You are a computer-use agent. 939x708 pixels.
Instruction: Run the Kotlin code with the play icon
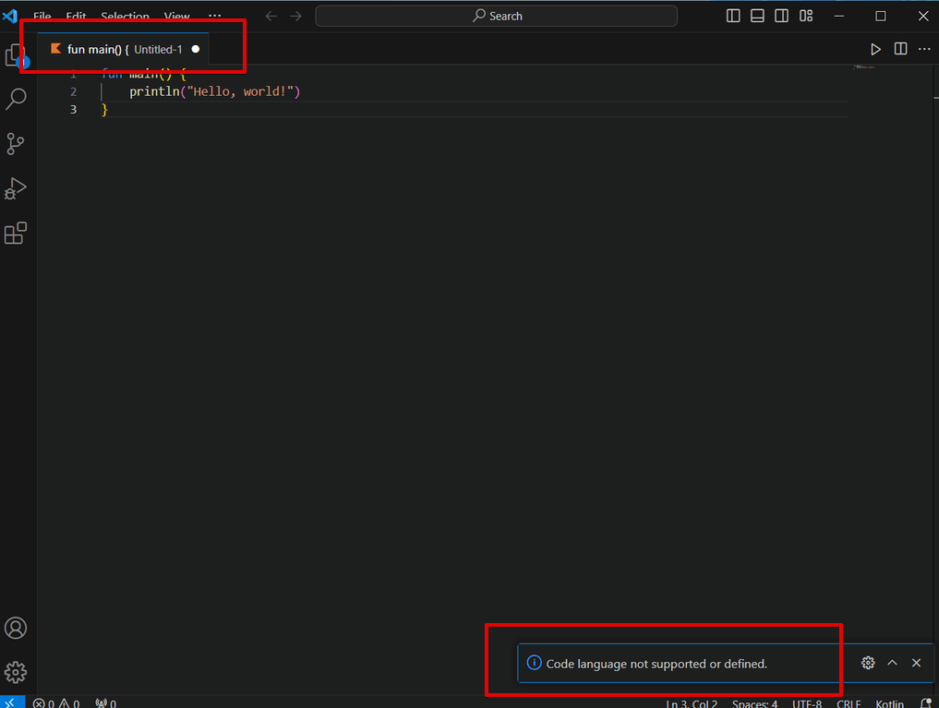(x=876, y=48)
